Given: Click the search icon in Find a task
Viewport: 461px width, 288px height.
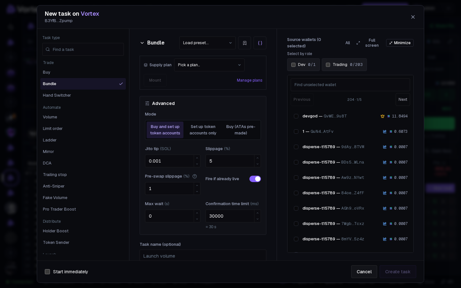Looking at the screenshot, I should (x=48, y=50).
